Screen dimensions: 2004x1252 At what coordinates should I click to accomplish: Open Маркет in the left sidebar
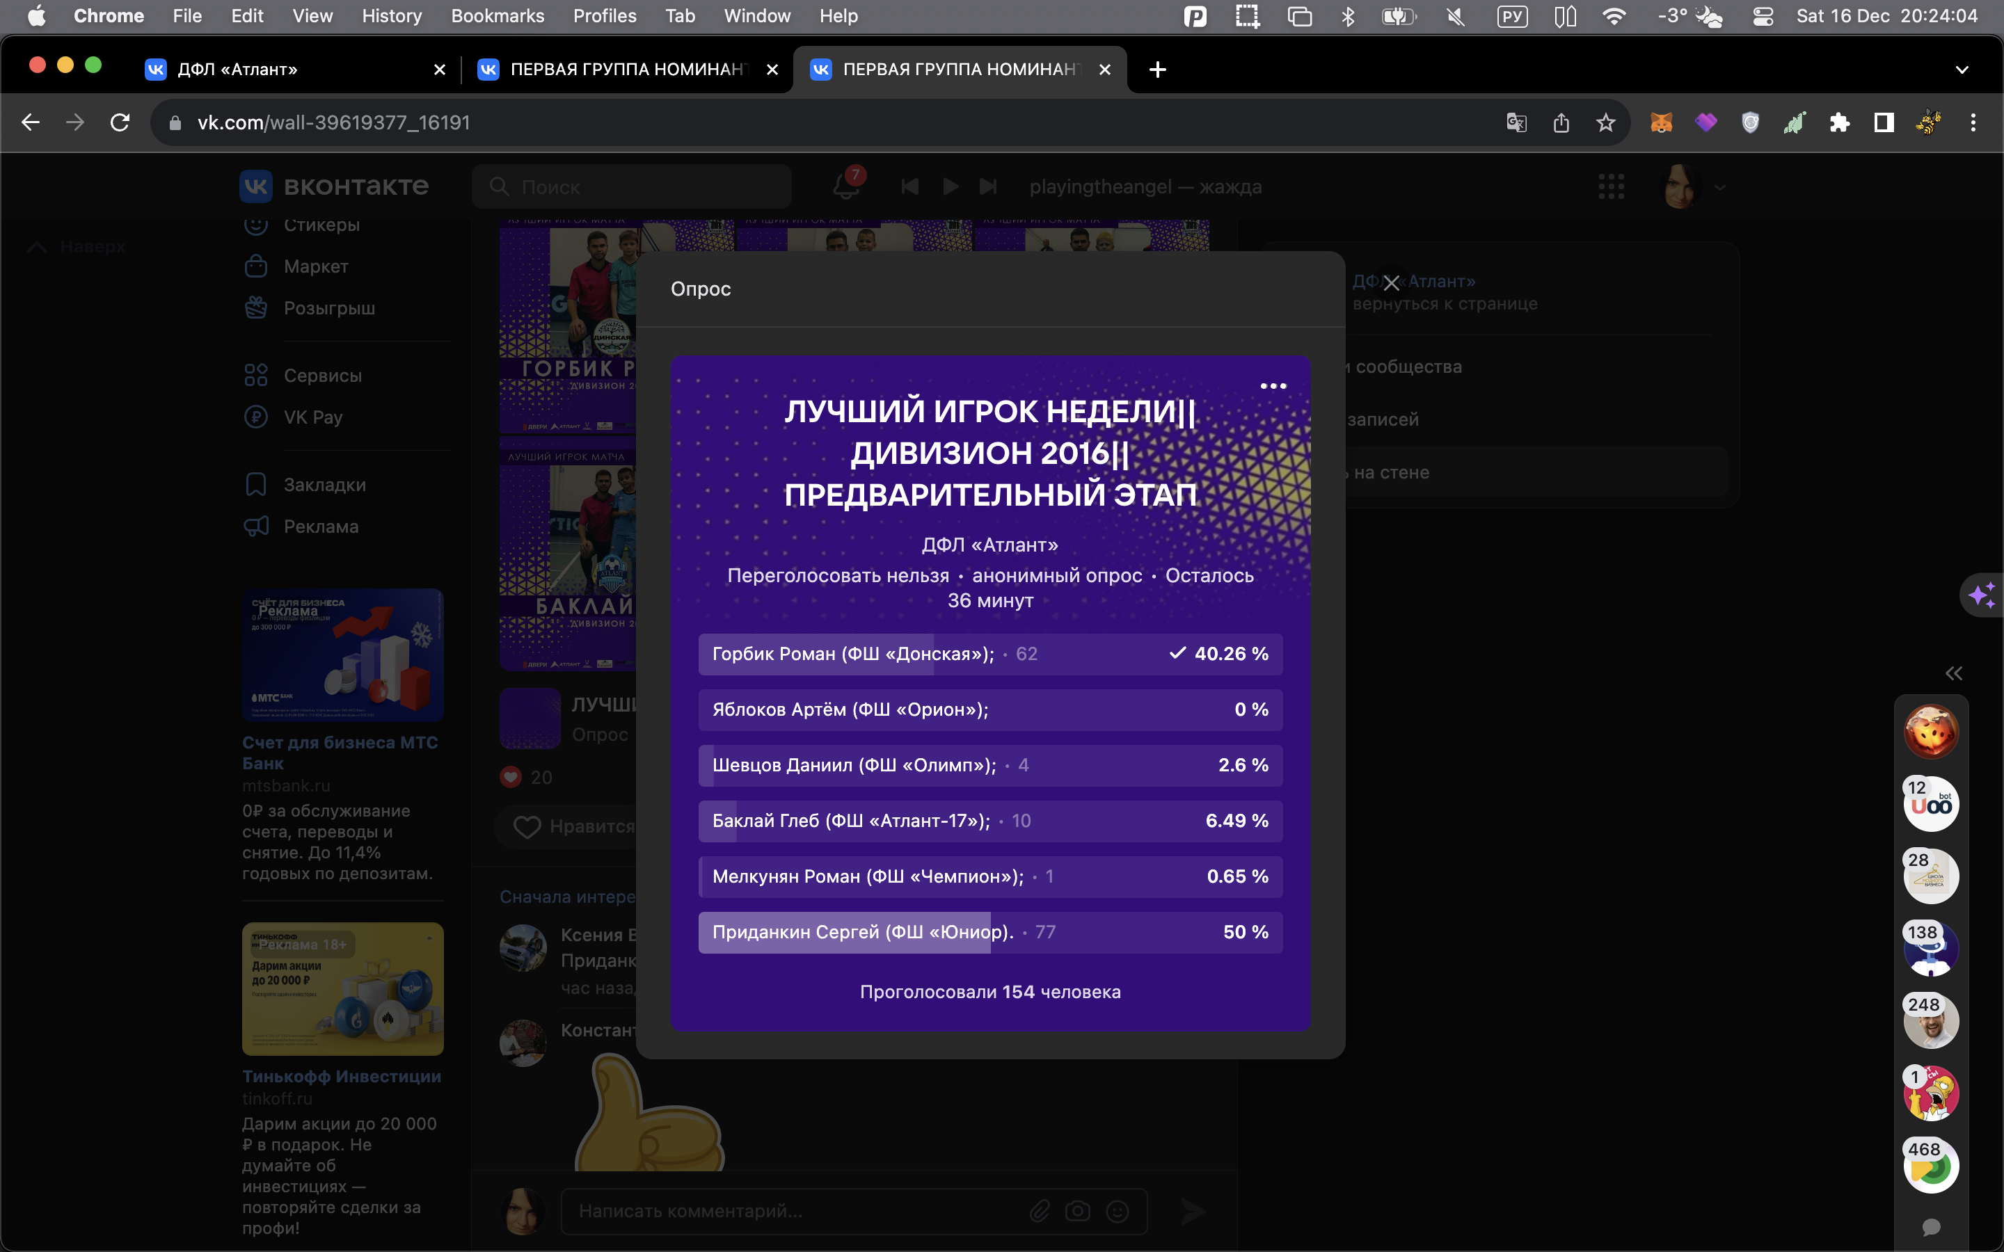315,266
